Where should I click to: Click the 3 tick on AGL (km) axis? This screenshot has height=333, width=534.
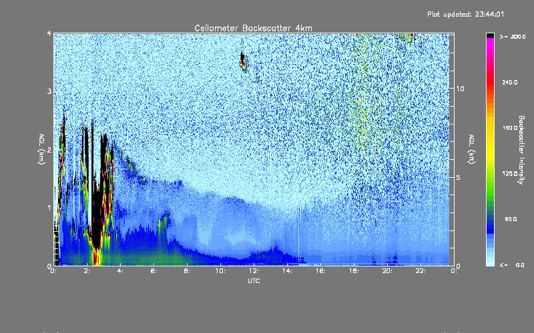pyautogui.click(x=49, y=92)
